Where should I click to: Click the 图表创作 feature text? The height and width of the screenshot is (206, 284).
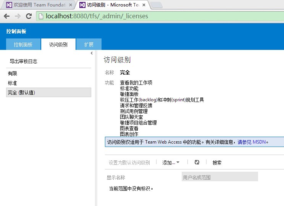click(x=129, y=134)
